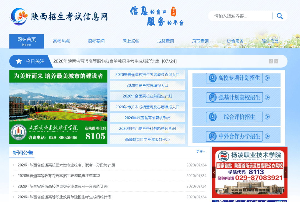Click left arrow on campus banner carousel

point(11,107)
